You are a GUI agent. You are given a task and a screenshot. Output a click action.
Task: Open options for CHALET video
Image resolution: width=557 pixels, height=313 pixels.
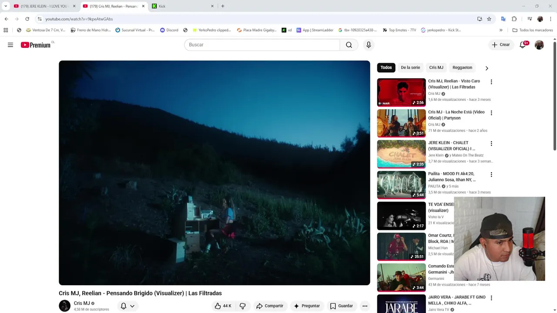tap(491, 143)
